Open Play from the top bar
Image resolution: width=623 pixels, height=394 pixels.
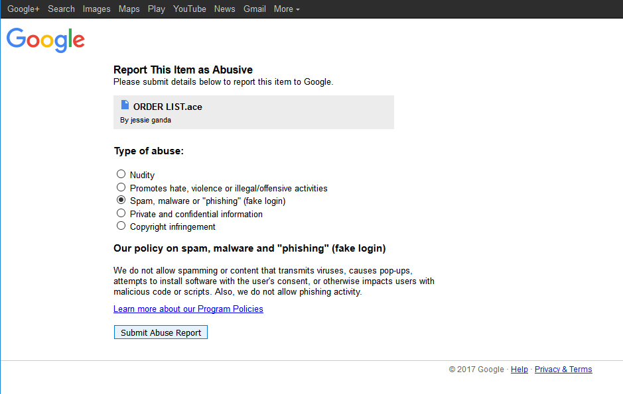click(157, 9)
